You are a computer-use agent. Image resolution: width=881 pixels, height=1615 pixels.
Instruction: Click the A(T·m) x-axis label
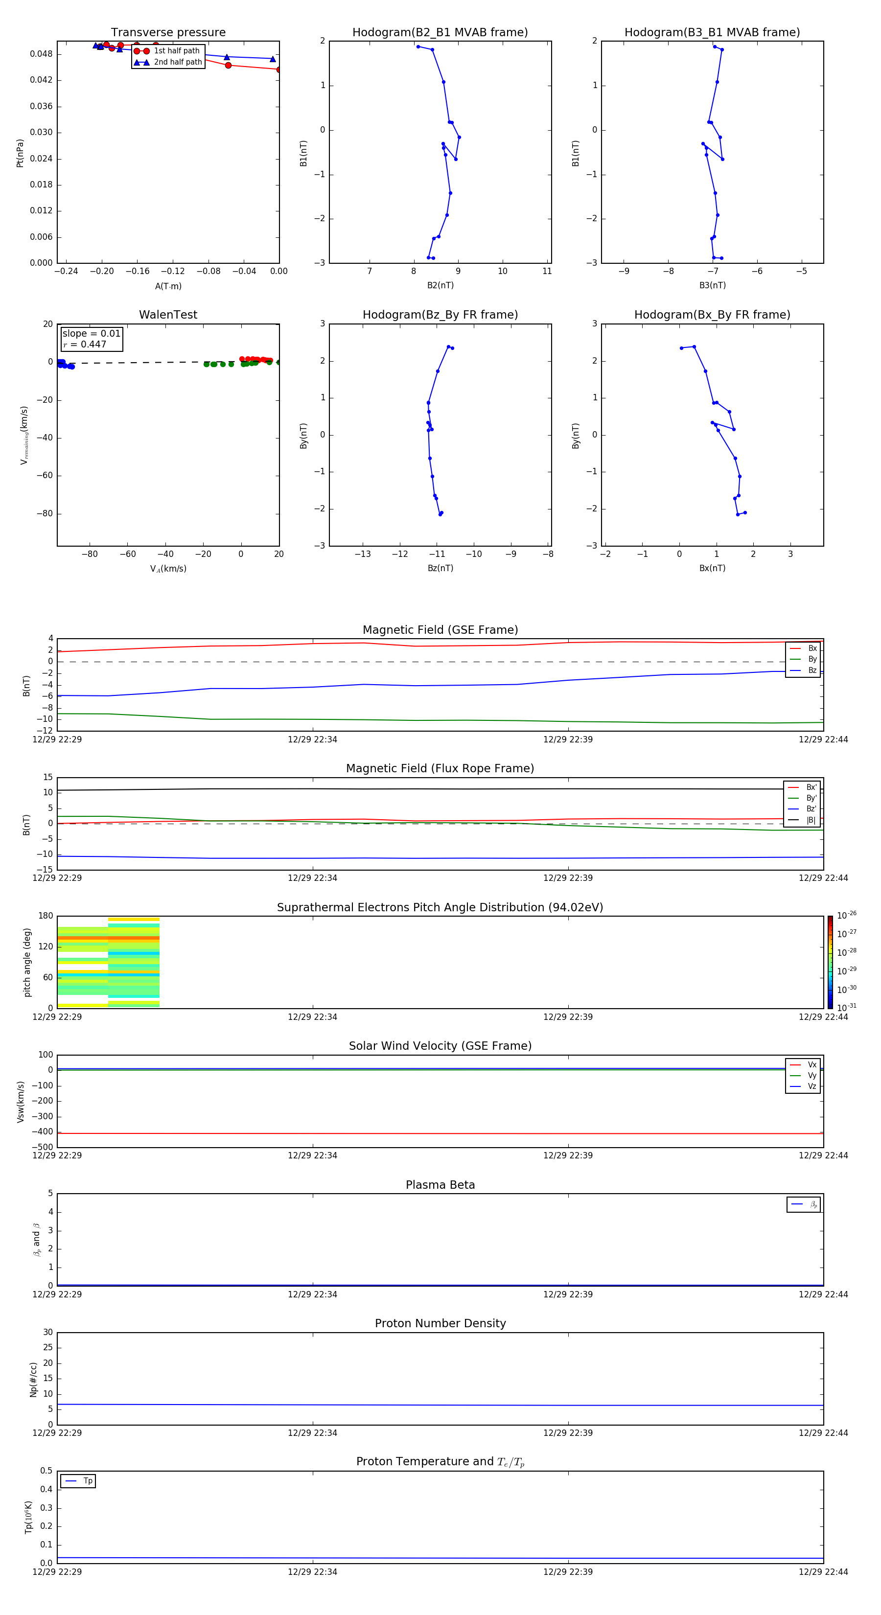click(168, 286)
